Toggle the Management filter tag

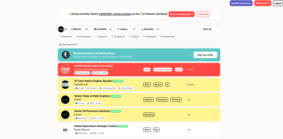coord(69,44)
